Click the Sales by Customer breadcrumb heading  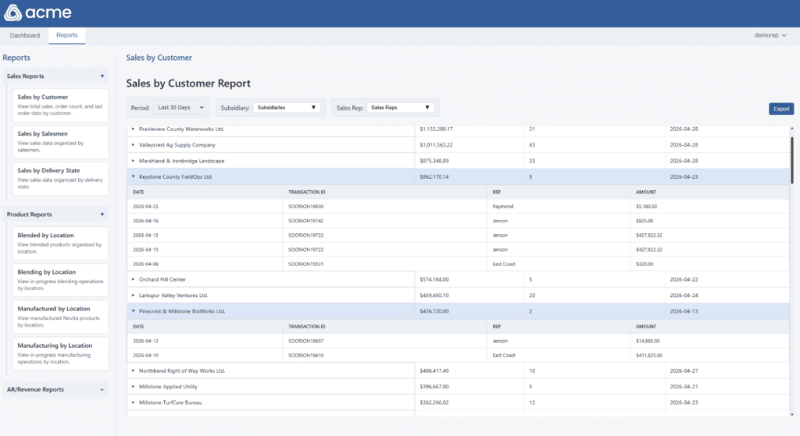pos(159,58)
